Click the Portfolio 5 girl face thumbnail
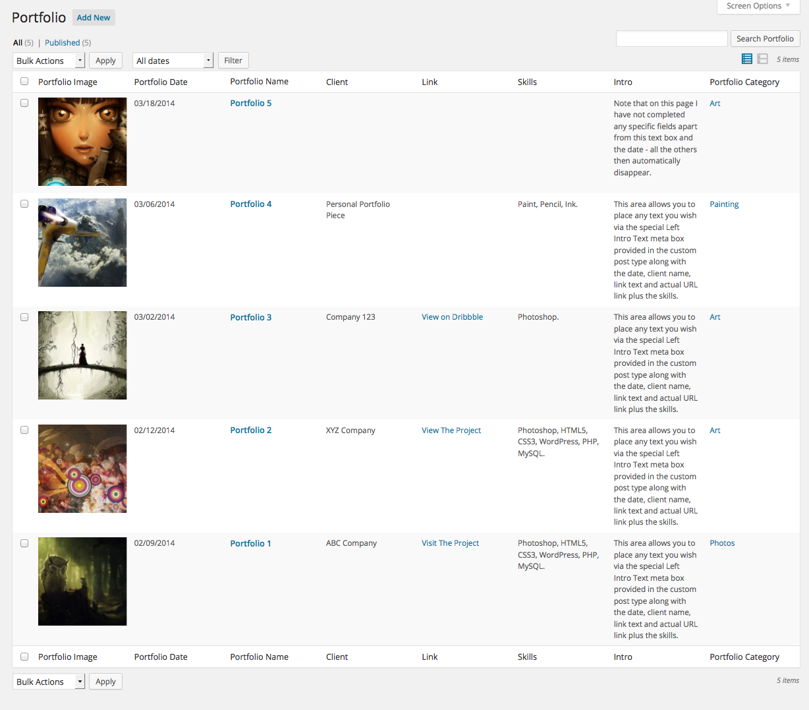 coord(82,142)
